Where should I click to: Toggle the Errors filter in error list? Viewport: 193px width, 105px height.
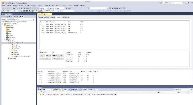[x=57, y=90]
